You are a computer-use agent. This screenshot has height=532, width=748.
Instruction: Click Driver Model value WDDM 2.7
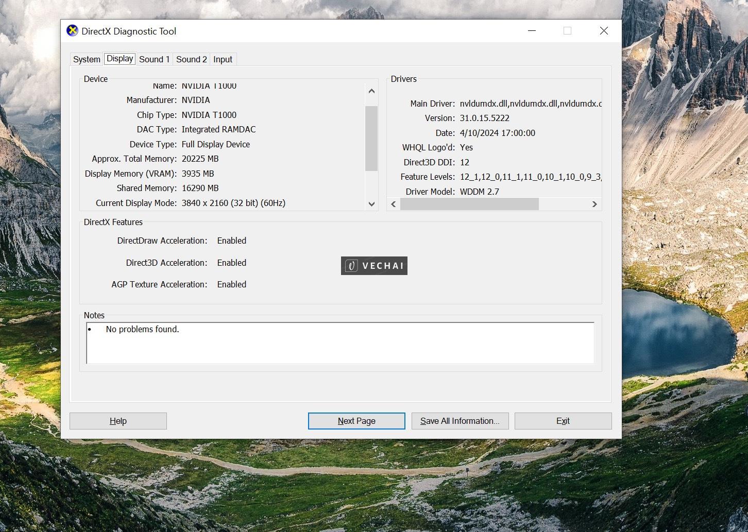click(480, 192)
